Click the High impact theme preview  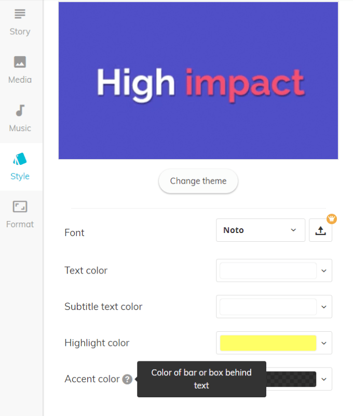[x=198, y=81]
